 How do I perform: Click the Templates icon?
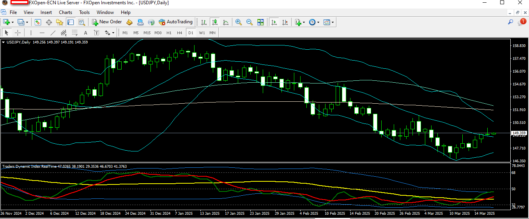pos(327,22)
